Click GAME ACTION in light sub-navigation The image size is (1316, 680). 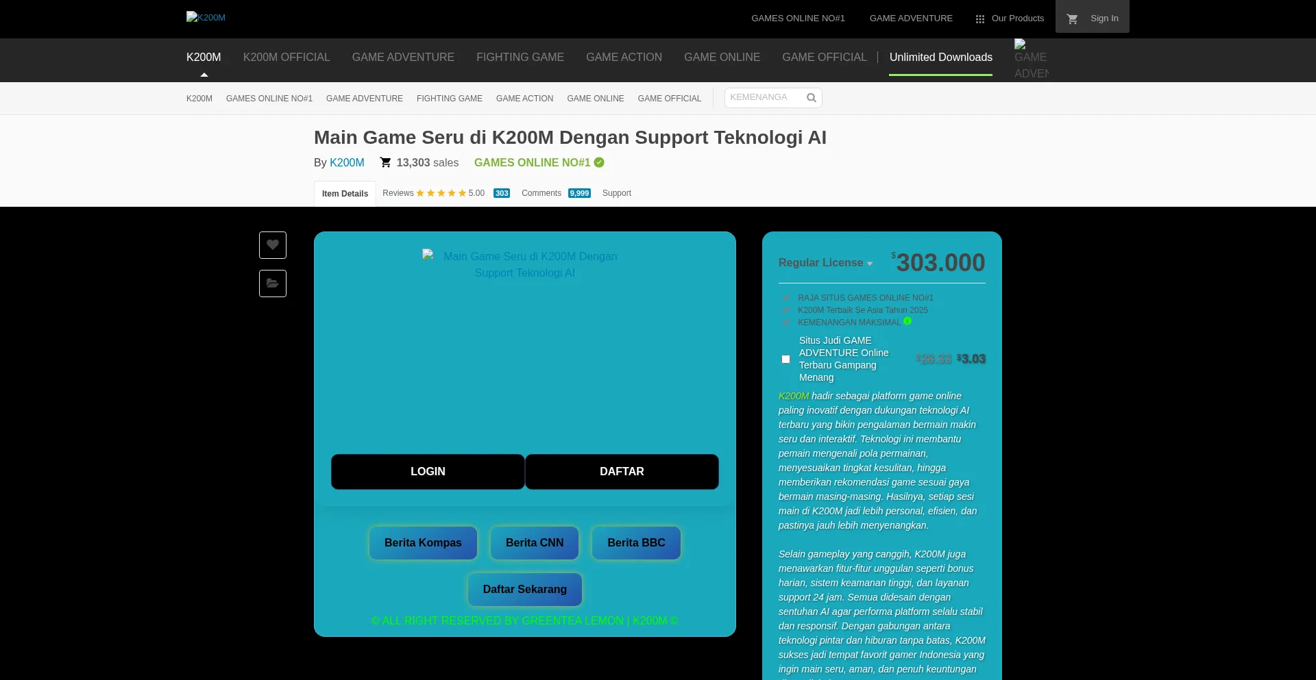click(x=524, y=99)
